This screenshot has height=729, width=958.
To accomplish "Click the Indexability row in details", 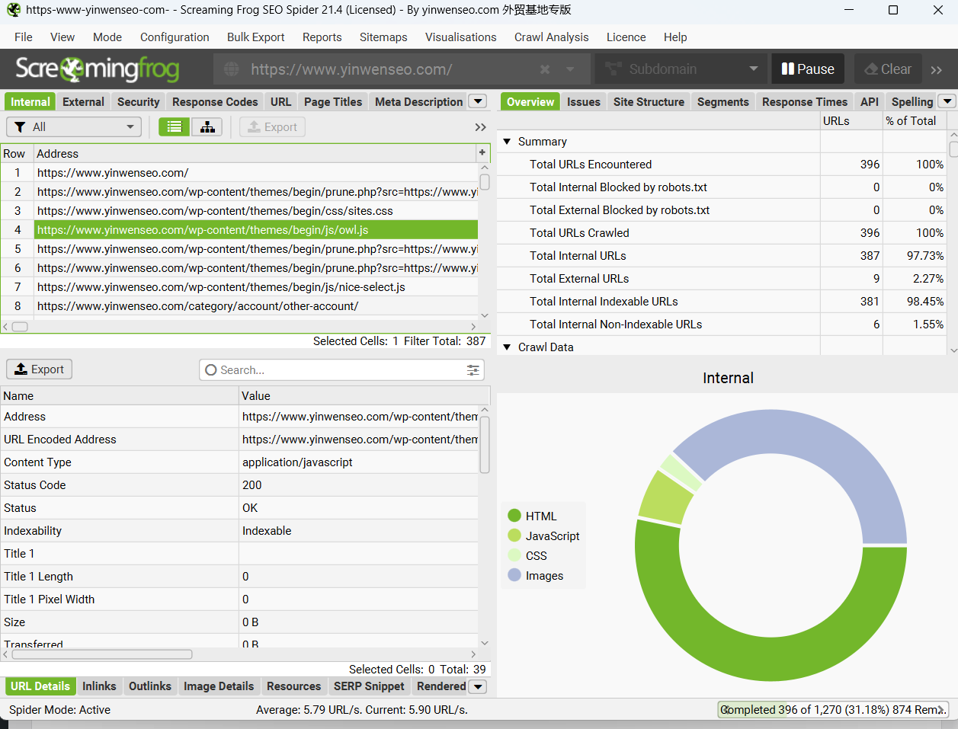I will point(239,531).
